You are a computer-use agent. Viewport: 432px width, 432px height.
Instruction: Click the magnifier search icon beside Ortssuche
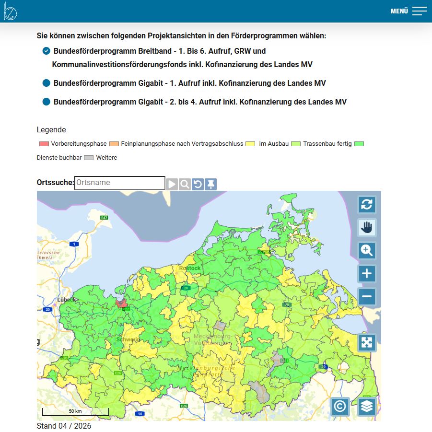185,184
